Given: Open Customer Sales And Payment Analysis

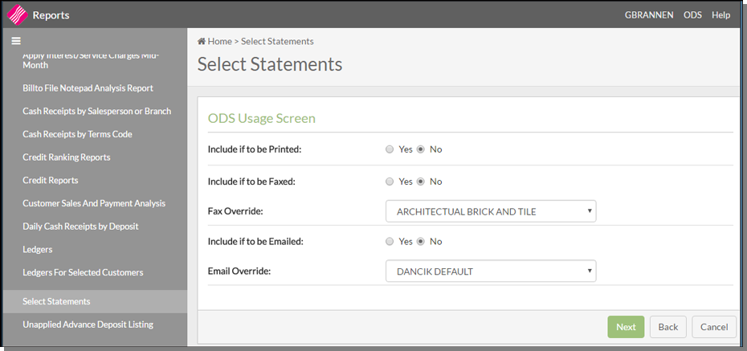Looking at the screenshot, I should click(94, 203).
